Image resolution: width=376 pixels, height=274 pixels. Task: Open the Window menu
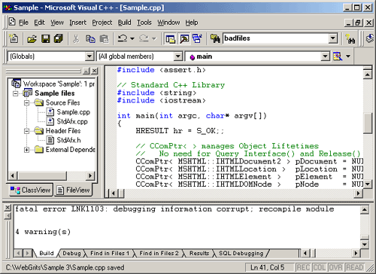(x=168, y=23)
